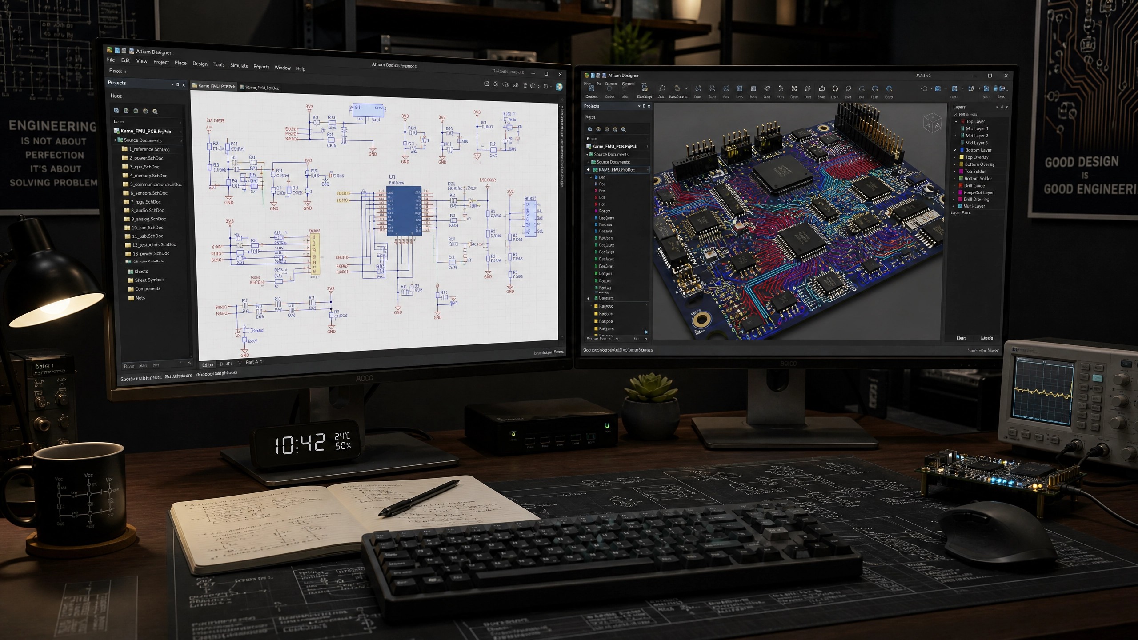Image resolution: width=1138 pixels, height=640 pixels.
Task: Click the 3D view orientation cube in PCB view
Action: 932,123
